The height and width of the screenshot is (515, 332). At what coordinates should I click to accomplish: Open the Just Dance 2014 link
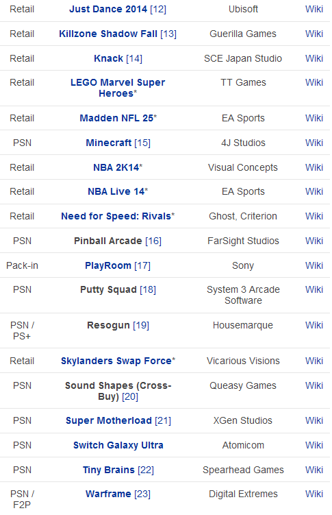click(108, 9)
